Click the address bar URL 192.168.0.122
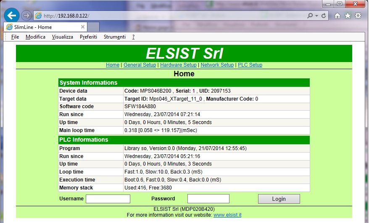Screen dimensions: 369x223 click(66, 16)
